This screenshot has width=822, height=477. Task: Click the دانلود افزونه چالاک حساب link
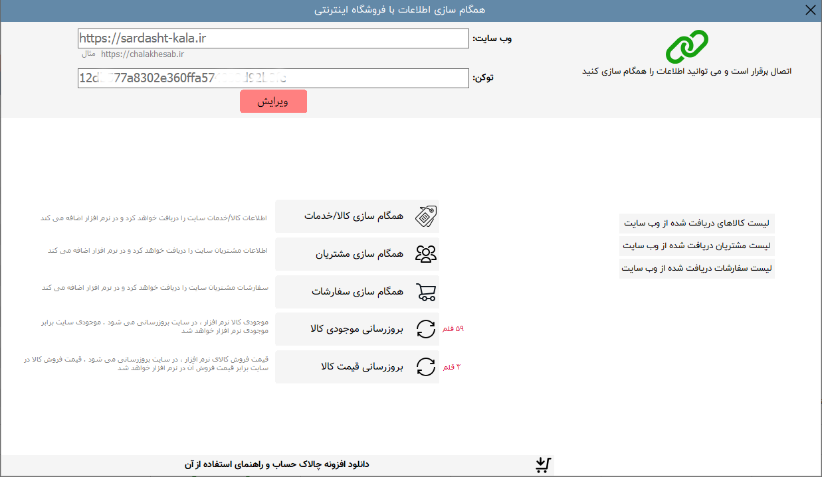tap(276, 464)
